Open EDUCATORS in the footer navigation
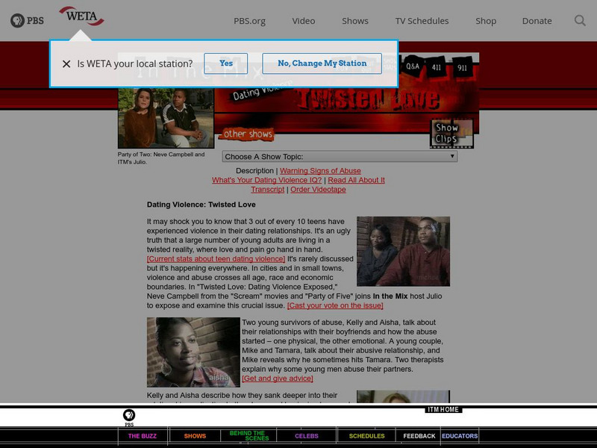This screenshot has width=597, height=448. (x=460, y=436)
